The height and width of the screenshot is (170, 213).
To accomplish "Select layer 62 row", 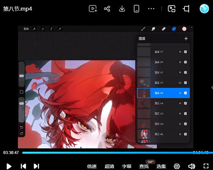I will coord(163,72).
